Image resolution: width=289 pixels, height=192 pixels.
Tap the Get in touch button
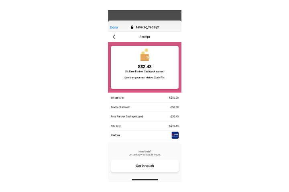point(144,166)
